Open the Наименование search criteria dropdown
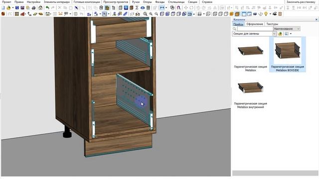The image size is (319, 179). 287,29
